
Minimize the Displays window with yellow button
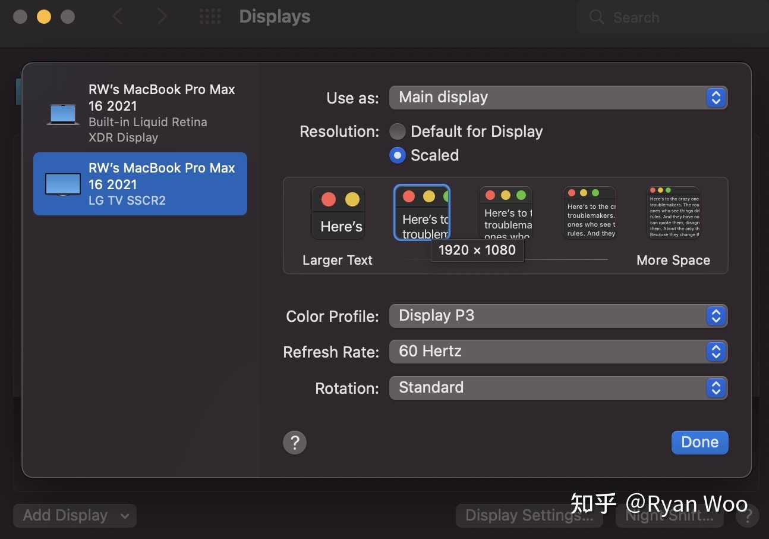[44, 17]
